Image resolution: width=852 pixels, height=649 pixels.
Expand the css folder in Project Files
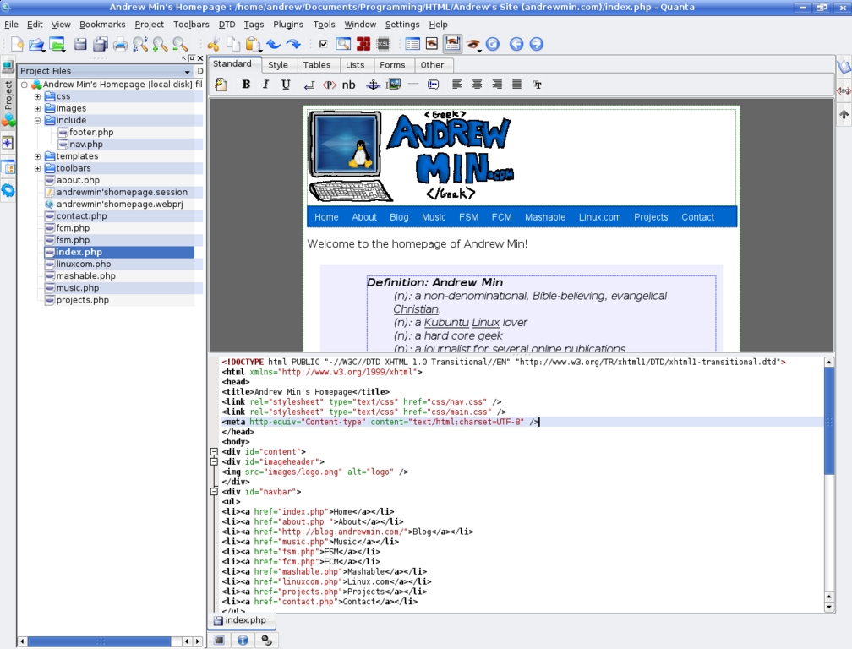tap(36, 96)
